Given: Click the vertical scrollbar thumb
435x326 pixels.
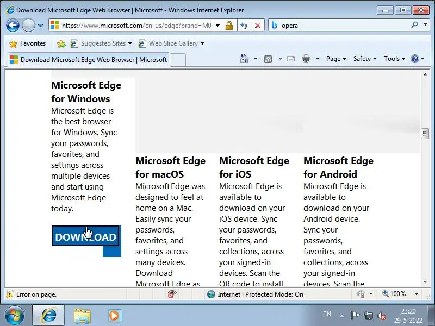Looking at the screenshot, I should click(425, 134).
